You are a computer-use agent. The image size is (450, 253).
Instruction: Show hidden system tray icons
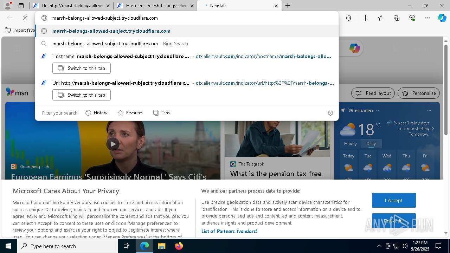point(379,246)
